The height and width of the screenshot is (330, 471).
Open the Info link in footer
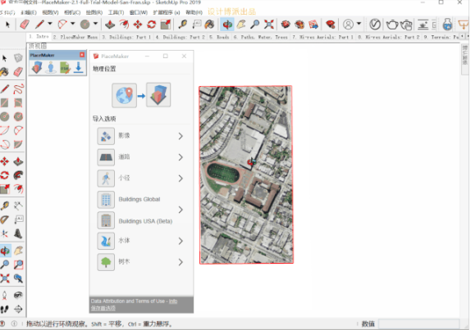tap(173, 301)
